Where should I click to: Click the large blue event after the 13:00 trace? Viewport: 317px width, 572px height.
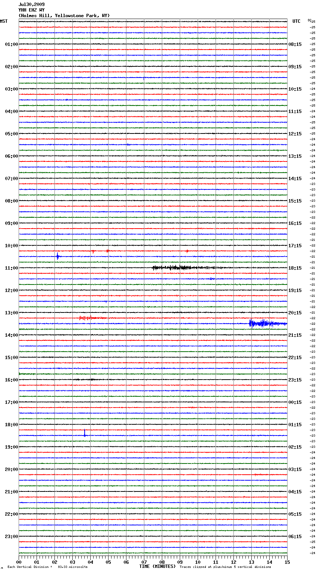tap(268, 323)
